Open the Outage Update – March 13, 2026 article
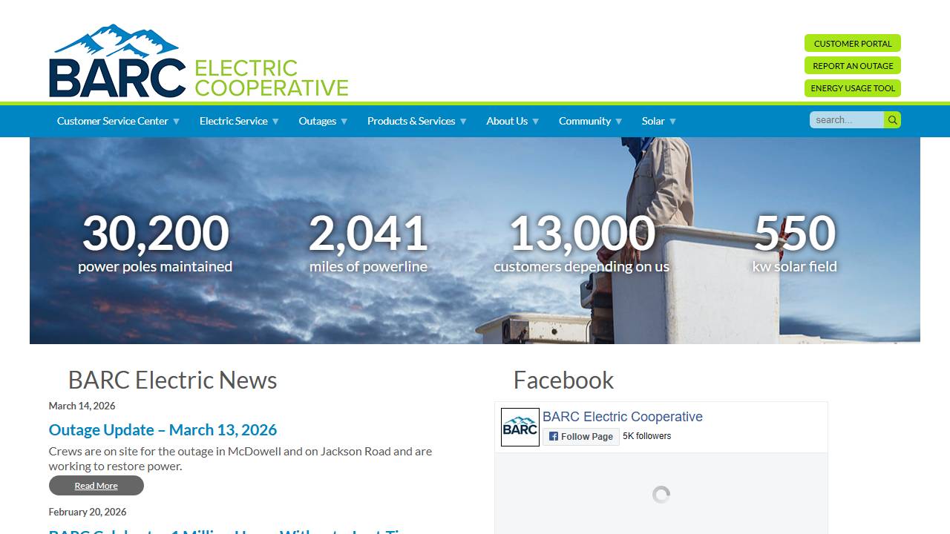 163,430
